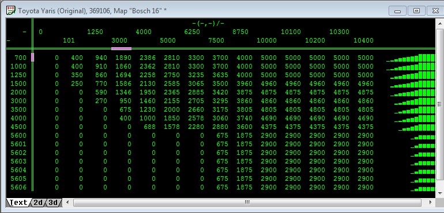Select cell value 1694 in row 1250

123,75
